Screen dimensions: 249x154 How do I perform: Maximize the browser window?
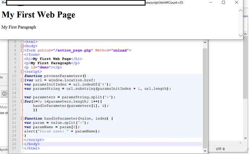tap(223, 3)
